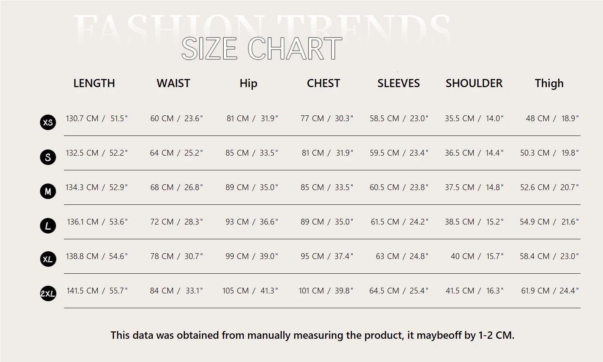
Task: Click the 2XL hip value 105 CM
Action: tap(236, 291)
